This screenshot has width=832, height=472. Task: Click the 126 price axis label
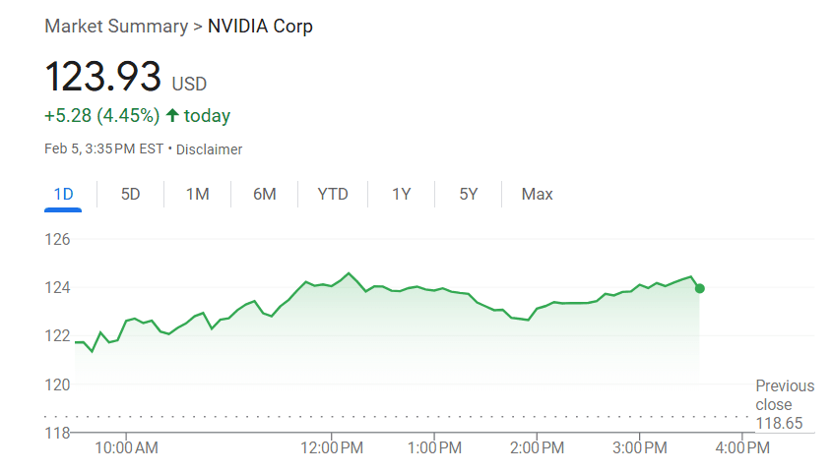point(58,239)
